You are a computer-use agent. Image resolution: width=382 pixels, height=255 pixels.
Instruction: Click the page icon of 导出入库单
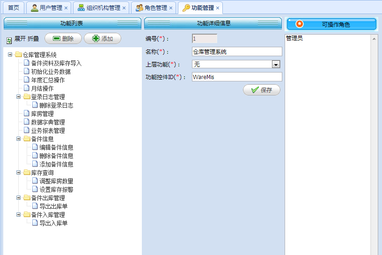click(x=35, y=223)
